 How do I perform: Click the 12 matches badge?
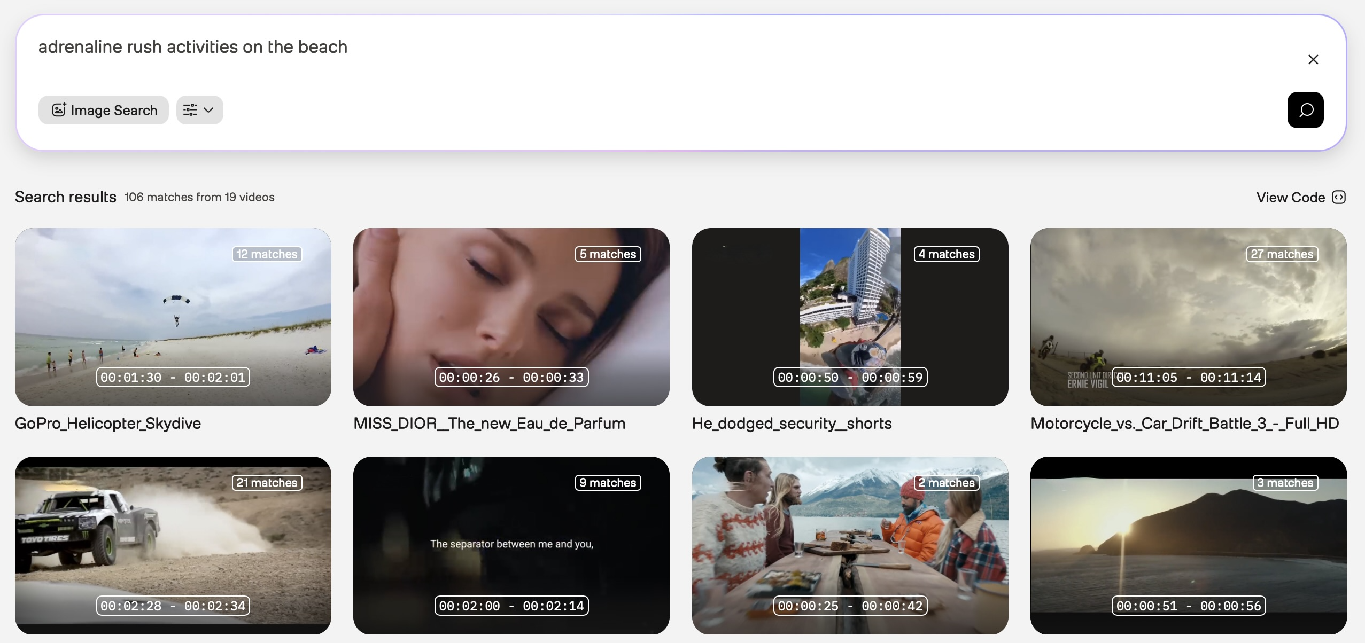(267, 254)
